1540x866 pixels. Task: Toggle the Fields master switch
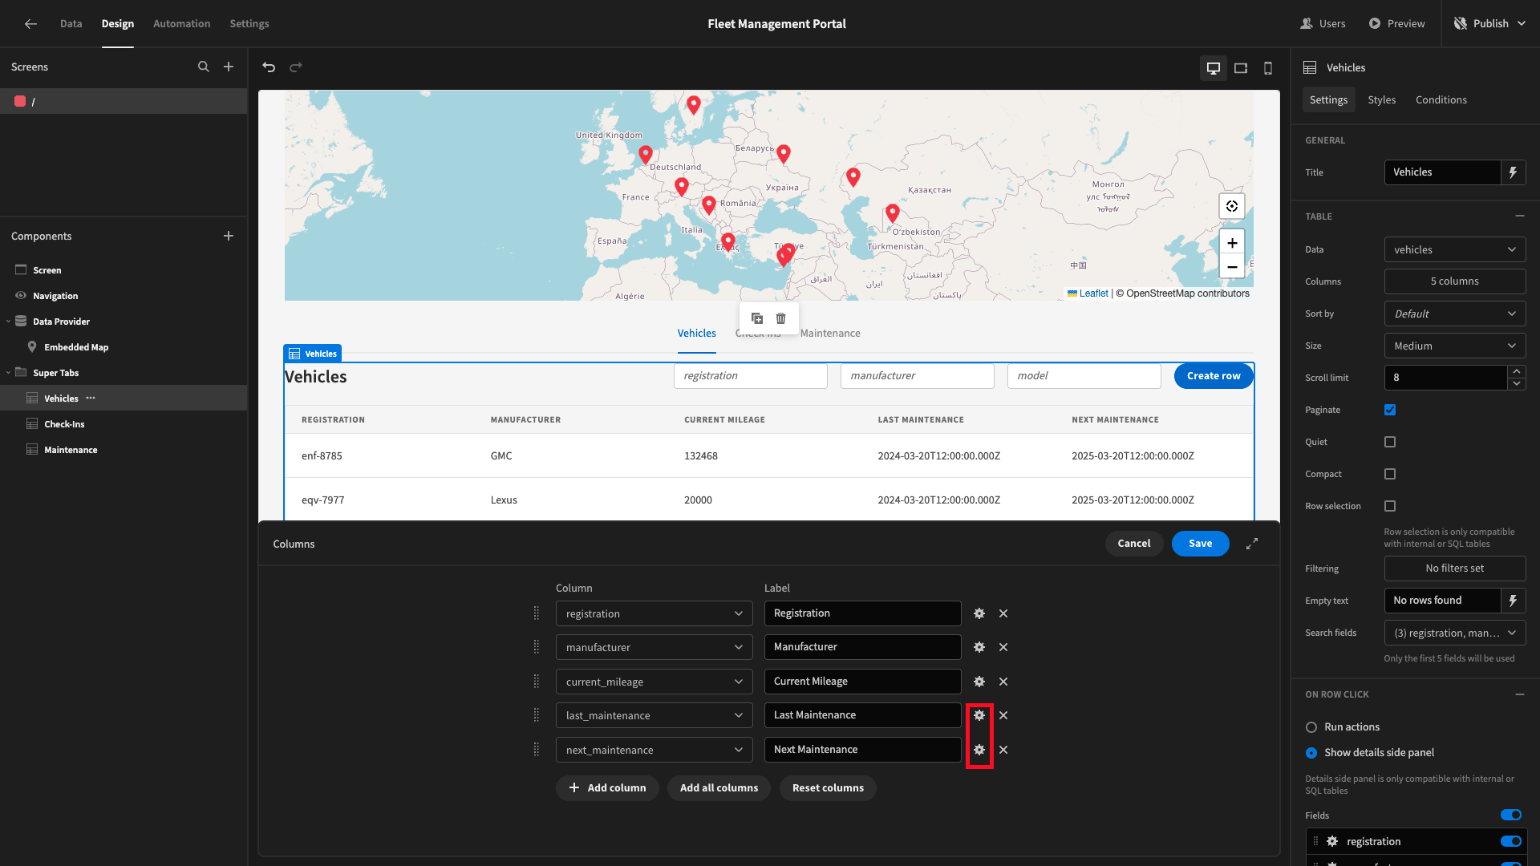coord(1511,815)
